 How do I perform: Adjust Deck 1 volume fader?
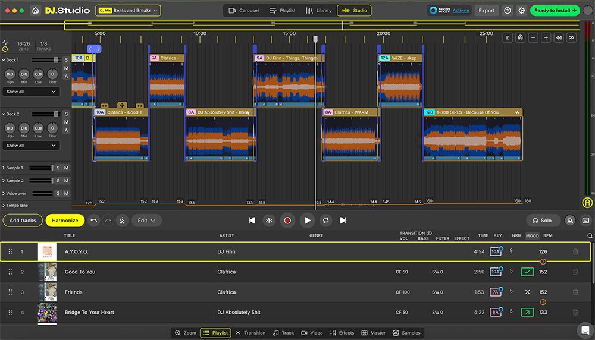56,60
